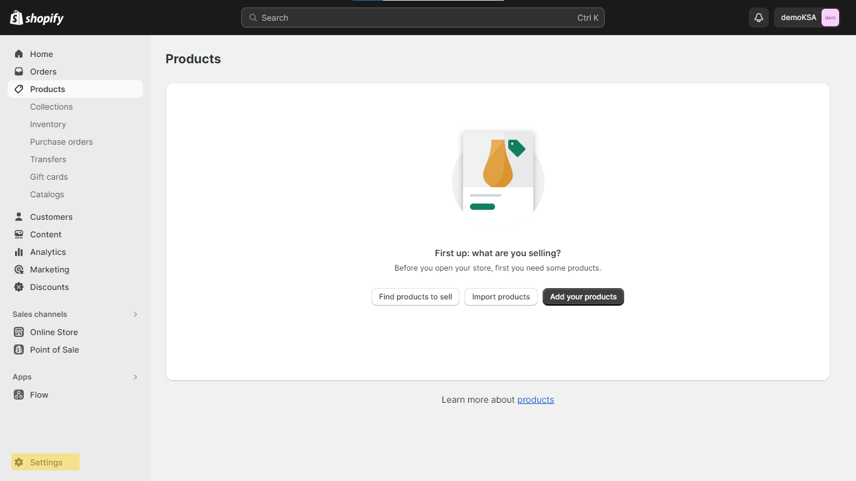856x481 pixels.
Task: Follow the products help link
Action: pyautogui.click(x=535, y=400)
